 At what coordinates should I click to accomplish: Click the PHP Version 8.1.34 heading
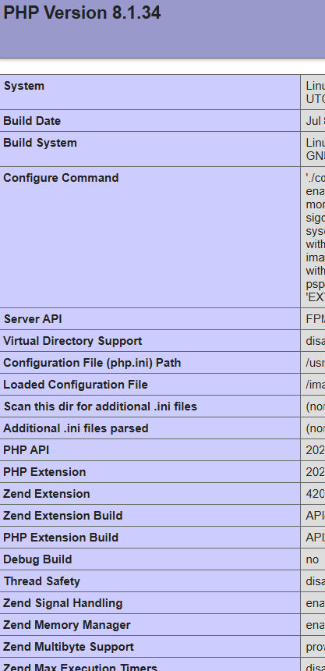click(x=82, y=12)
